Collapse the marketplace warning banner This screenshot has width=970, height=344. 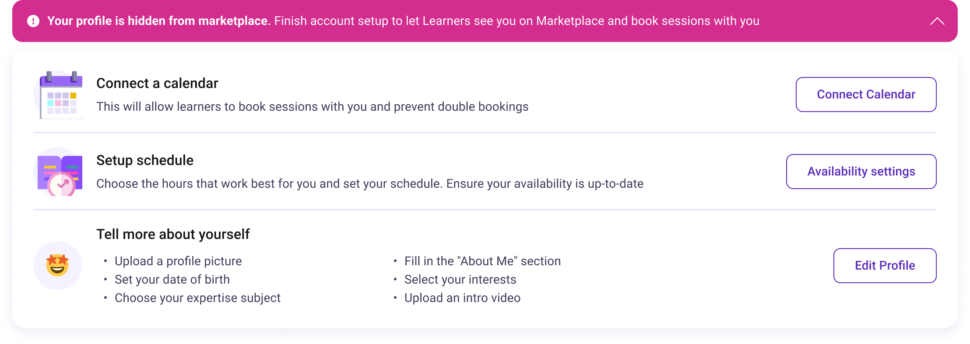pos(937,20)
